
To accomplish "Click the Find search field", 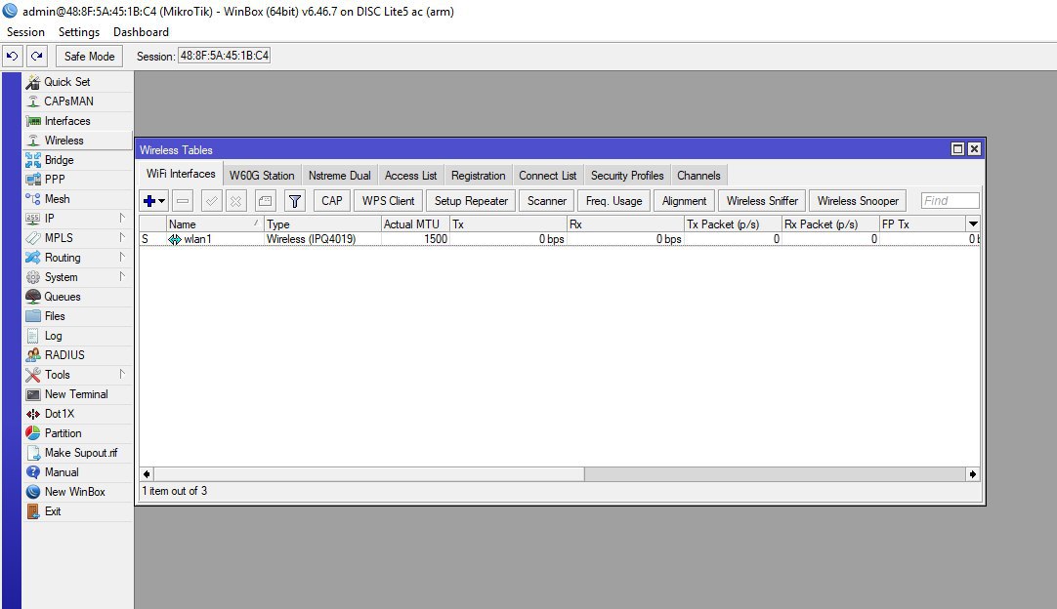I will pyautogui.click(x=951, y=201).
